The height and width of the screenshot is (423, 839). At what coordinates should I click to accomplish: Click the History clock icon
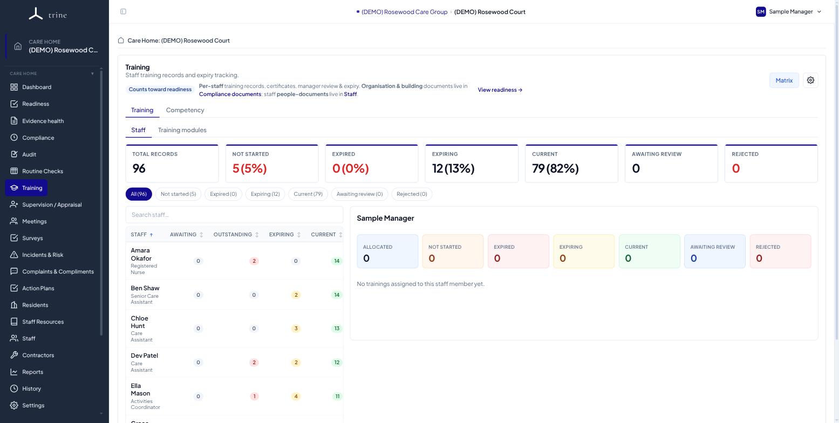pyautogui.click(x=14, y=388)
